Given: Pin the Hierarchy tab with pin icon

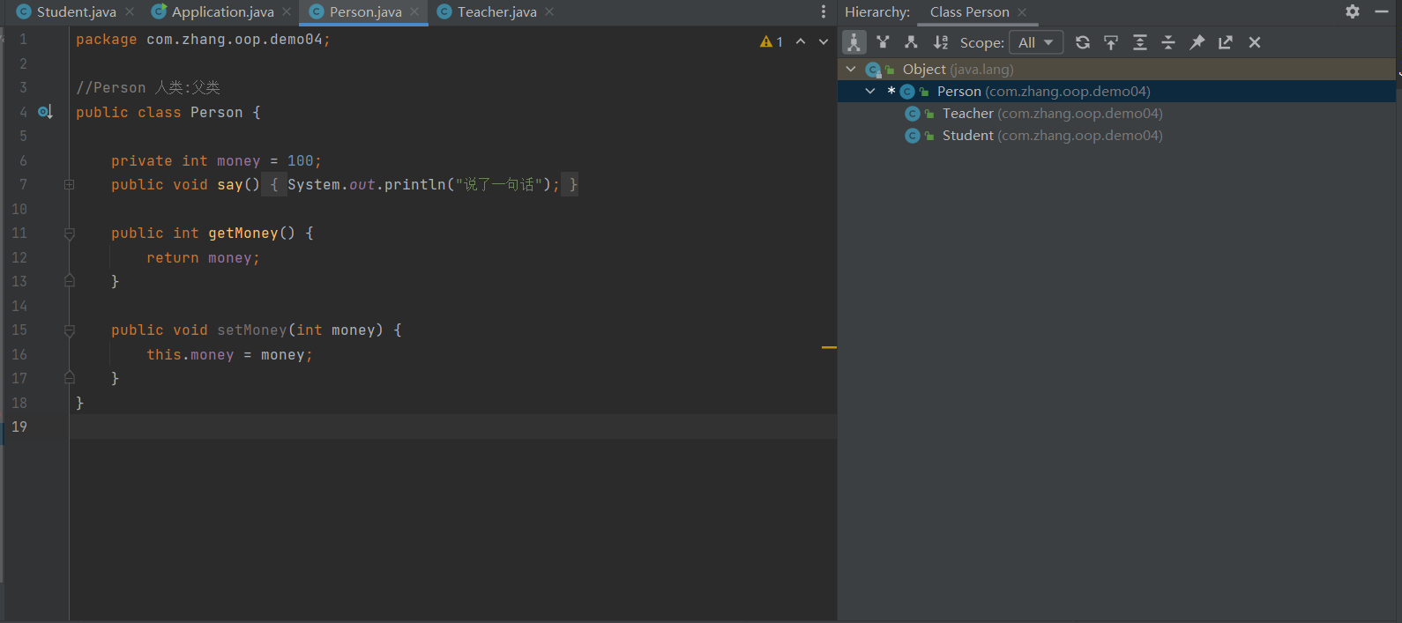Looking at the screenshot, I should pyautogui.click(x=1197, y=42).
